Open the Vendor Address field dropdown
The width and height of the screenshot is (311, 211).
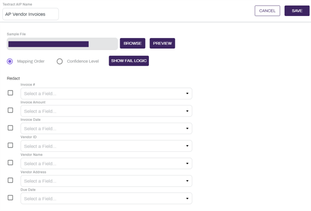pos(106,181)
